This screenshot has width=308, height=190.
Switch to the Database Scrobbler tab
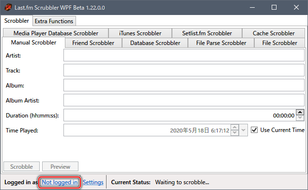point(155,43)
